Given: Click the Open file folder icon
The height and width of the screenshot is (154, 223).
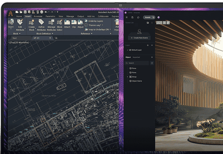Looking at the screenshot, I should click(x=21, y=12).
